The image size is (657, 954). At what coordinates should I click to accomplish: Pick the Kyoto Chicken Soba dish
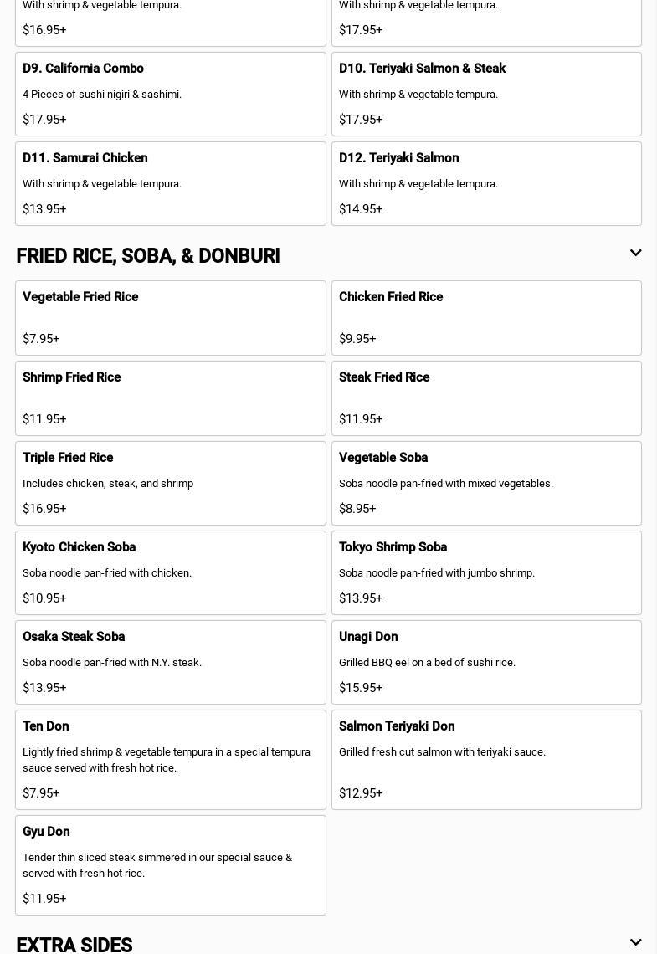[170, 572]
